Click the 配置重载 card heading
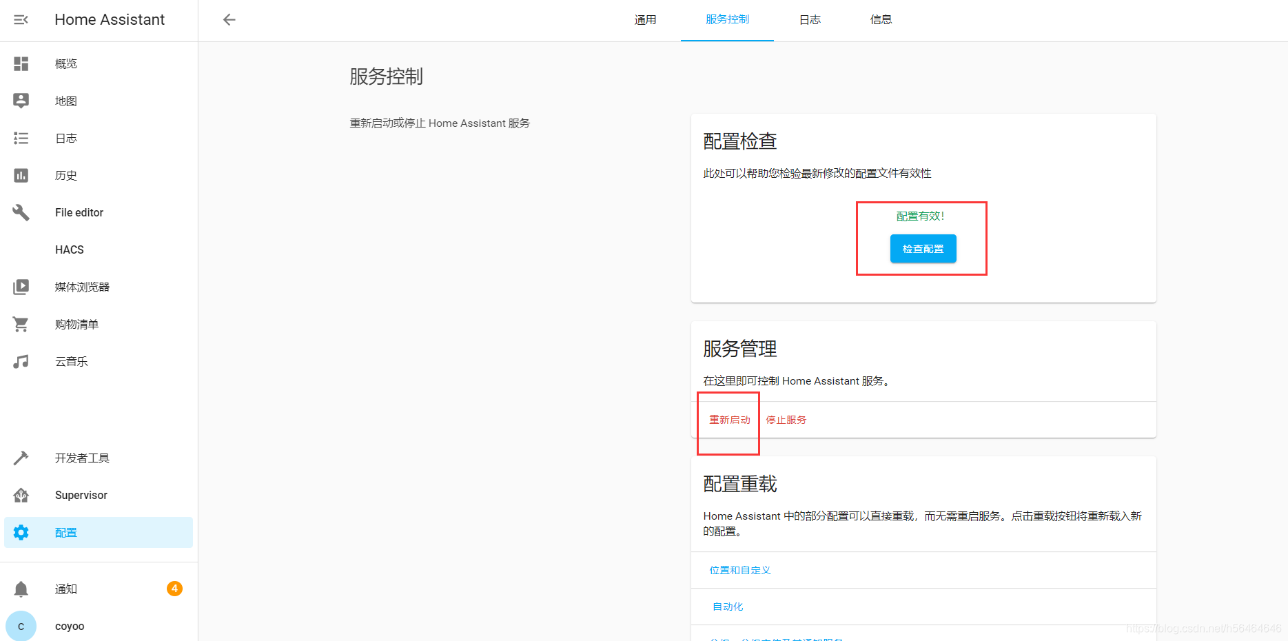The height and width of the screenshot is (641, 1288). coord(740,484)
